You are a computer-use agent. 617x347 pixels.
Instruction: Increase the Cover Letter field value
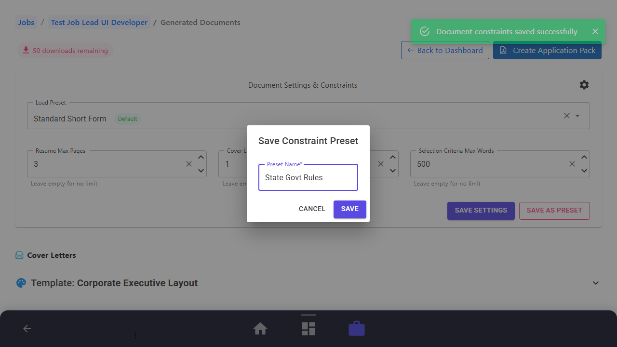point(393,157)
